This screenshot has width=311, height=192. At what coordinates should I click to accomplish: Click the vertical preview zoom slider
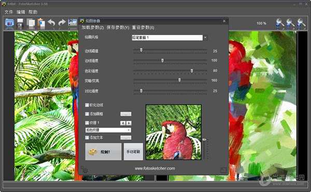(205, 149)
